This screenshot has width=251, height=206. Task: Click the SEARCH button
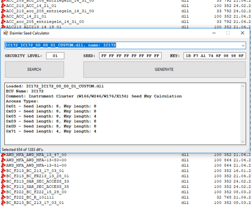click(34, 69)
